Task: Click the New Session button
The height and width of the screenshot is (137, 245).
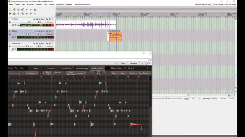Action: point(144,73)
